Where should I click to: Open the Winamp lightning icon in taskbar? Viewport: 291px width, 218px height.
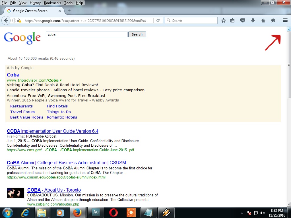[x=166, y=213]
